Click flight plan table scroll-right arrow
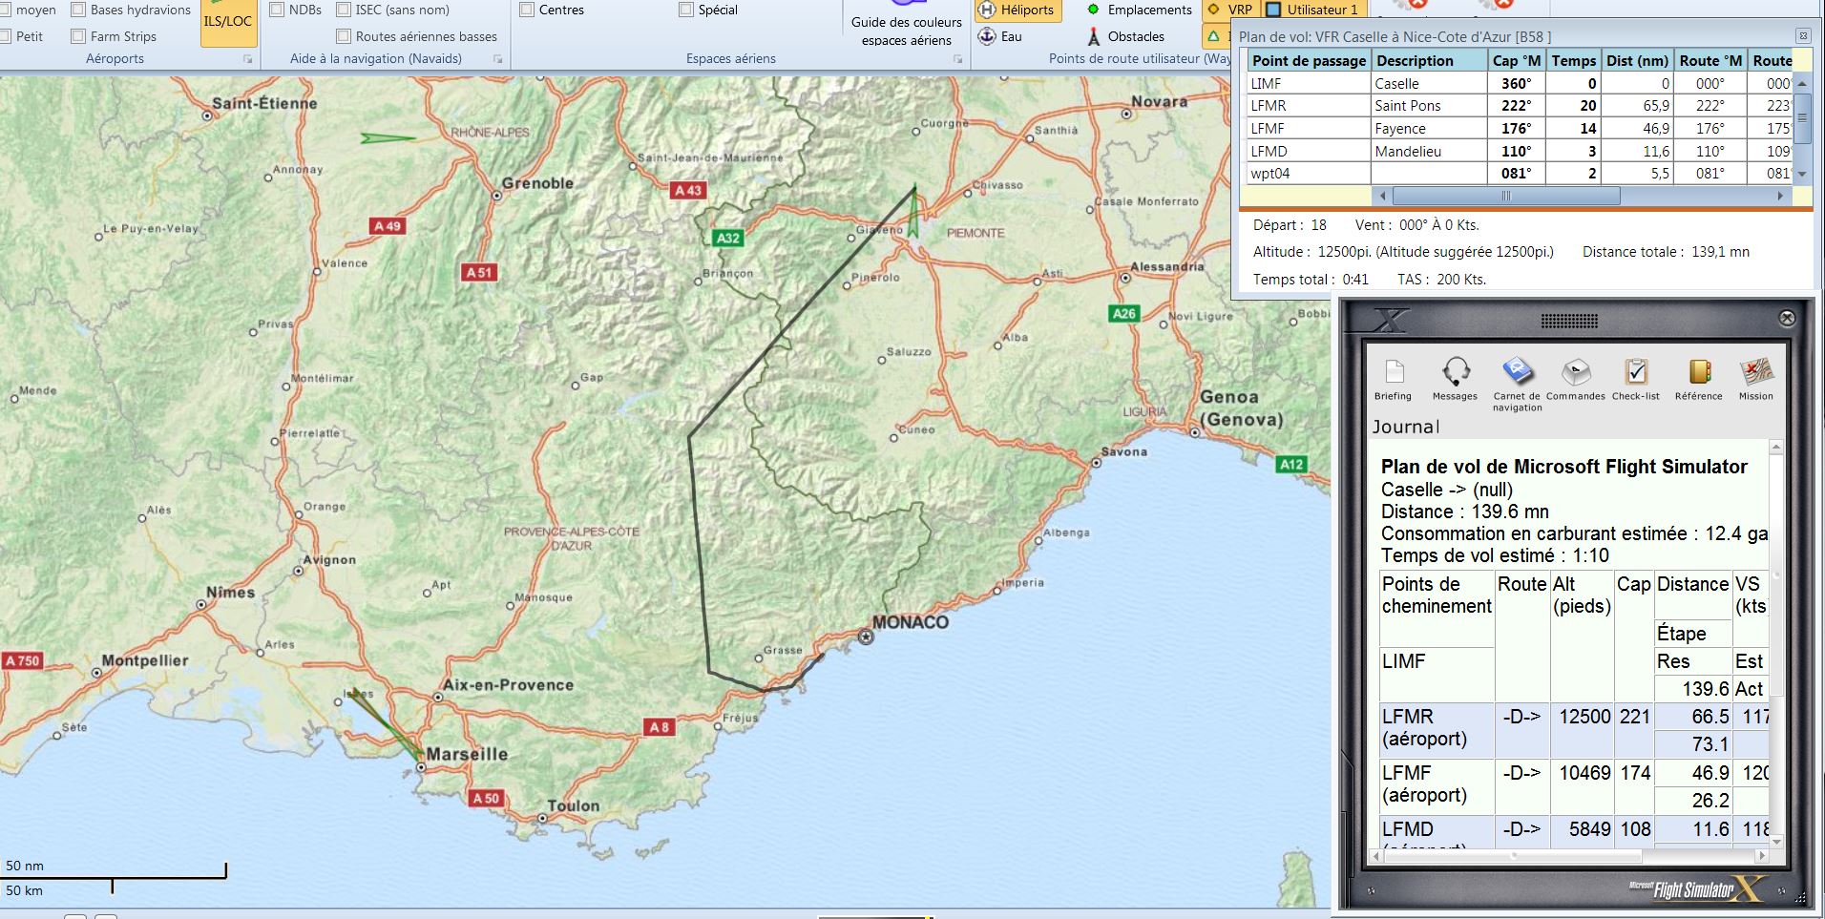Image resolution: width=1825 pixels, height=919 pixels. click(1780, 196)
